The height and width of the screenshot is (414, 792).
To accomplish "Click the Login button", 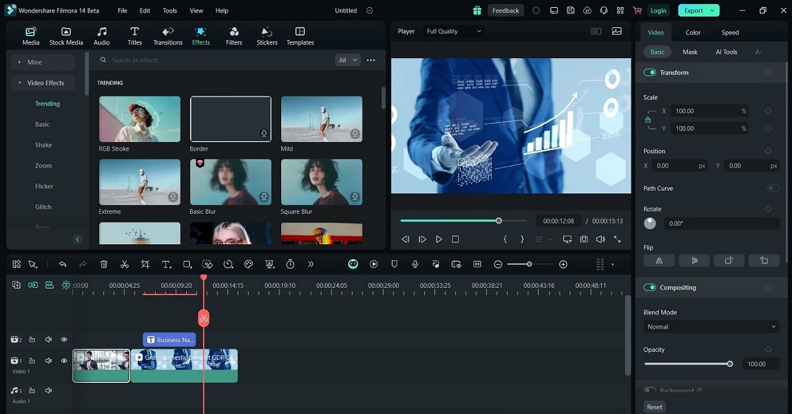I will coord(658,11).
